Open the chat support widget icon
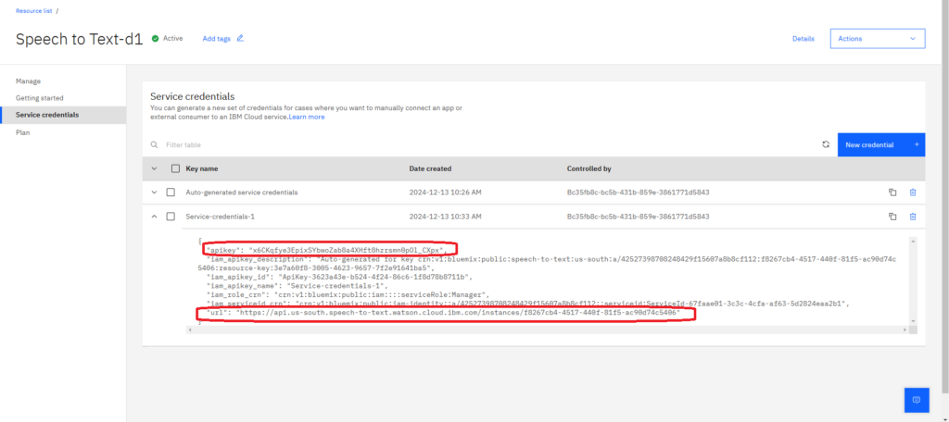Image resolution: width=949 pixels, height=422 pixels. [917, 400]
